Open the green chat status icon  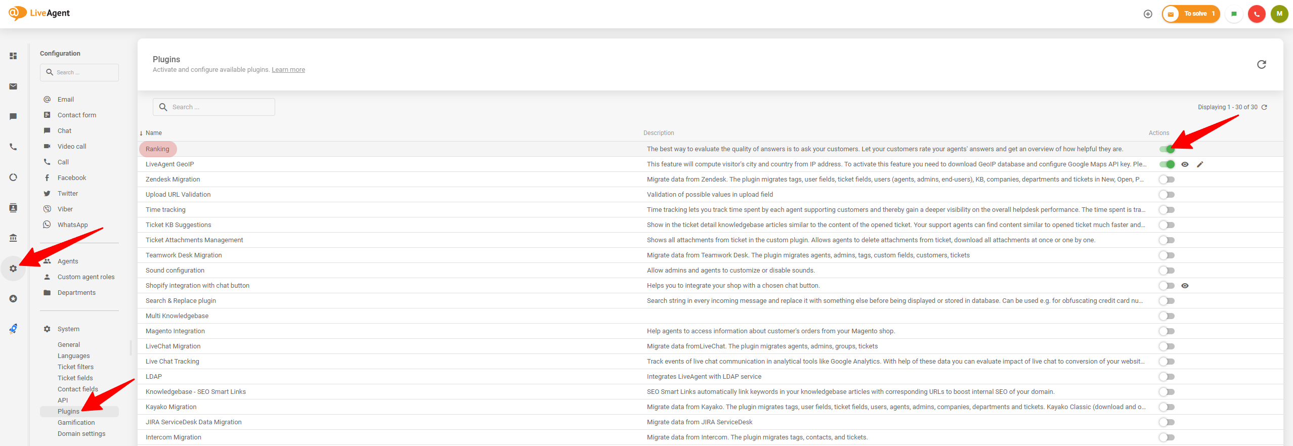click(1234, 14)
